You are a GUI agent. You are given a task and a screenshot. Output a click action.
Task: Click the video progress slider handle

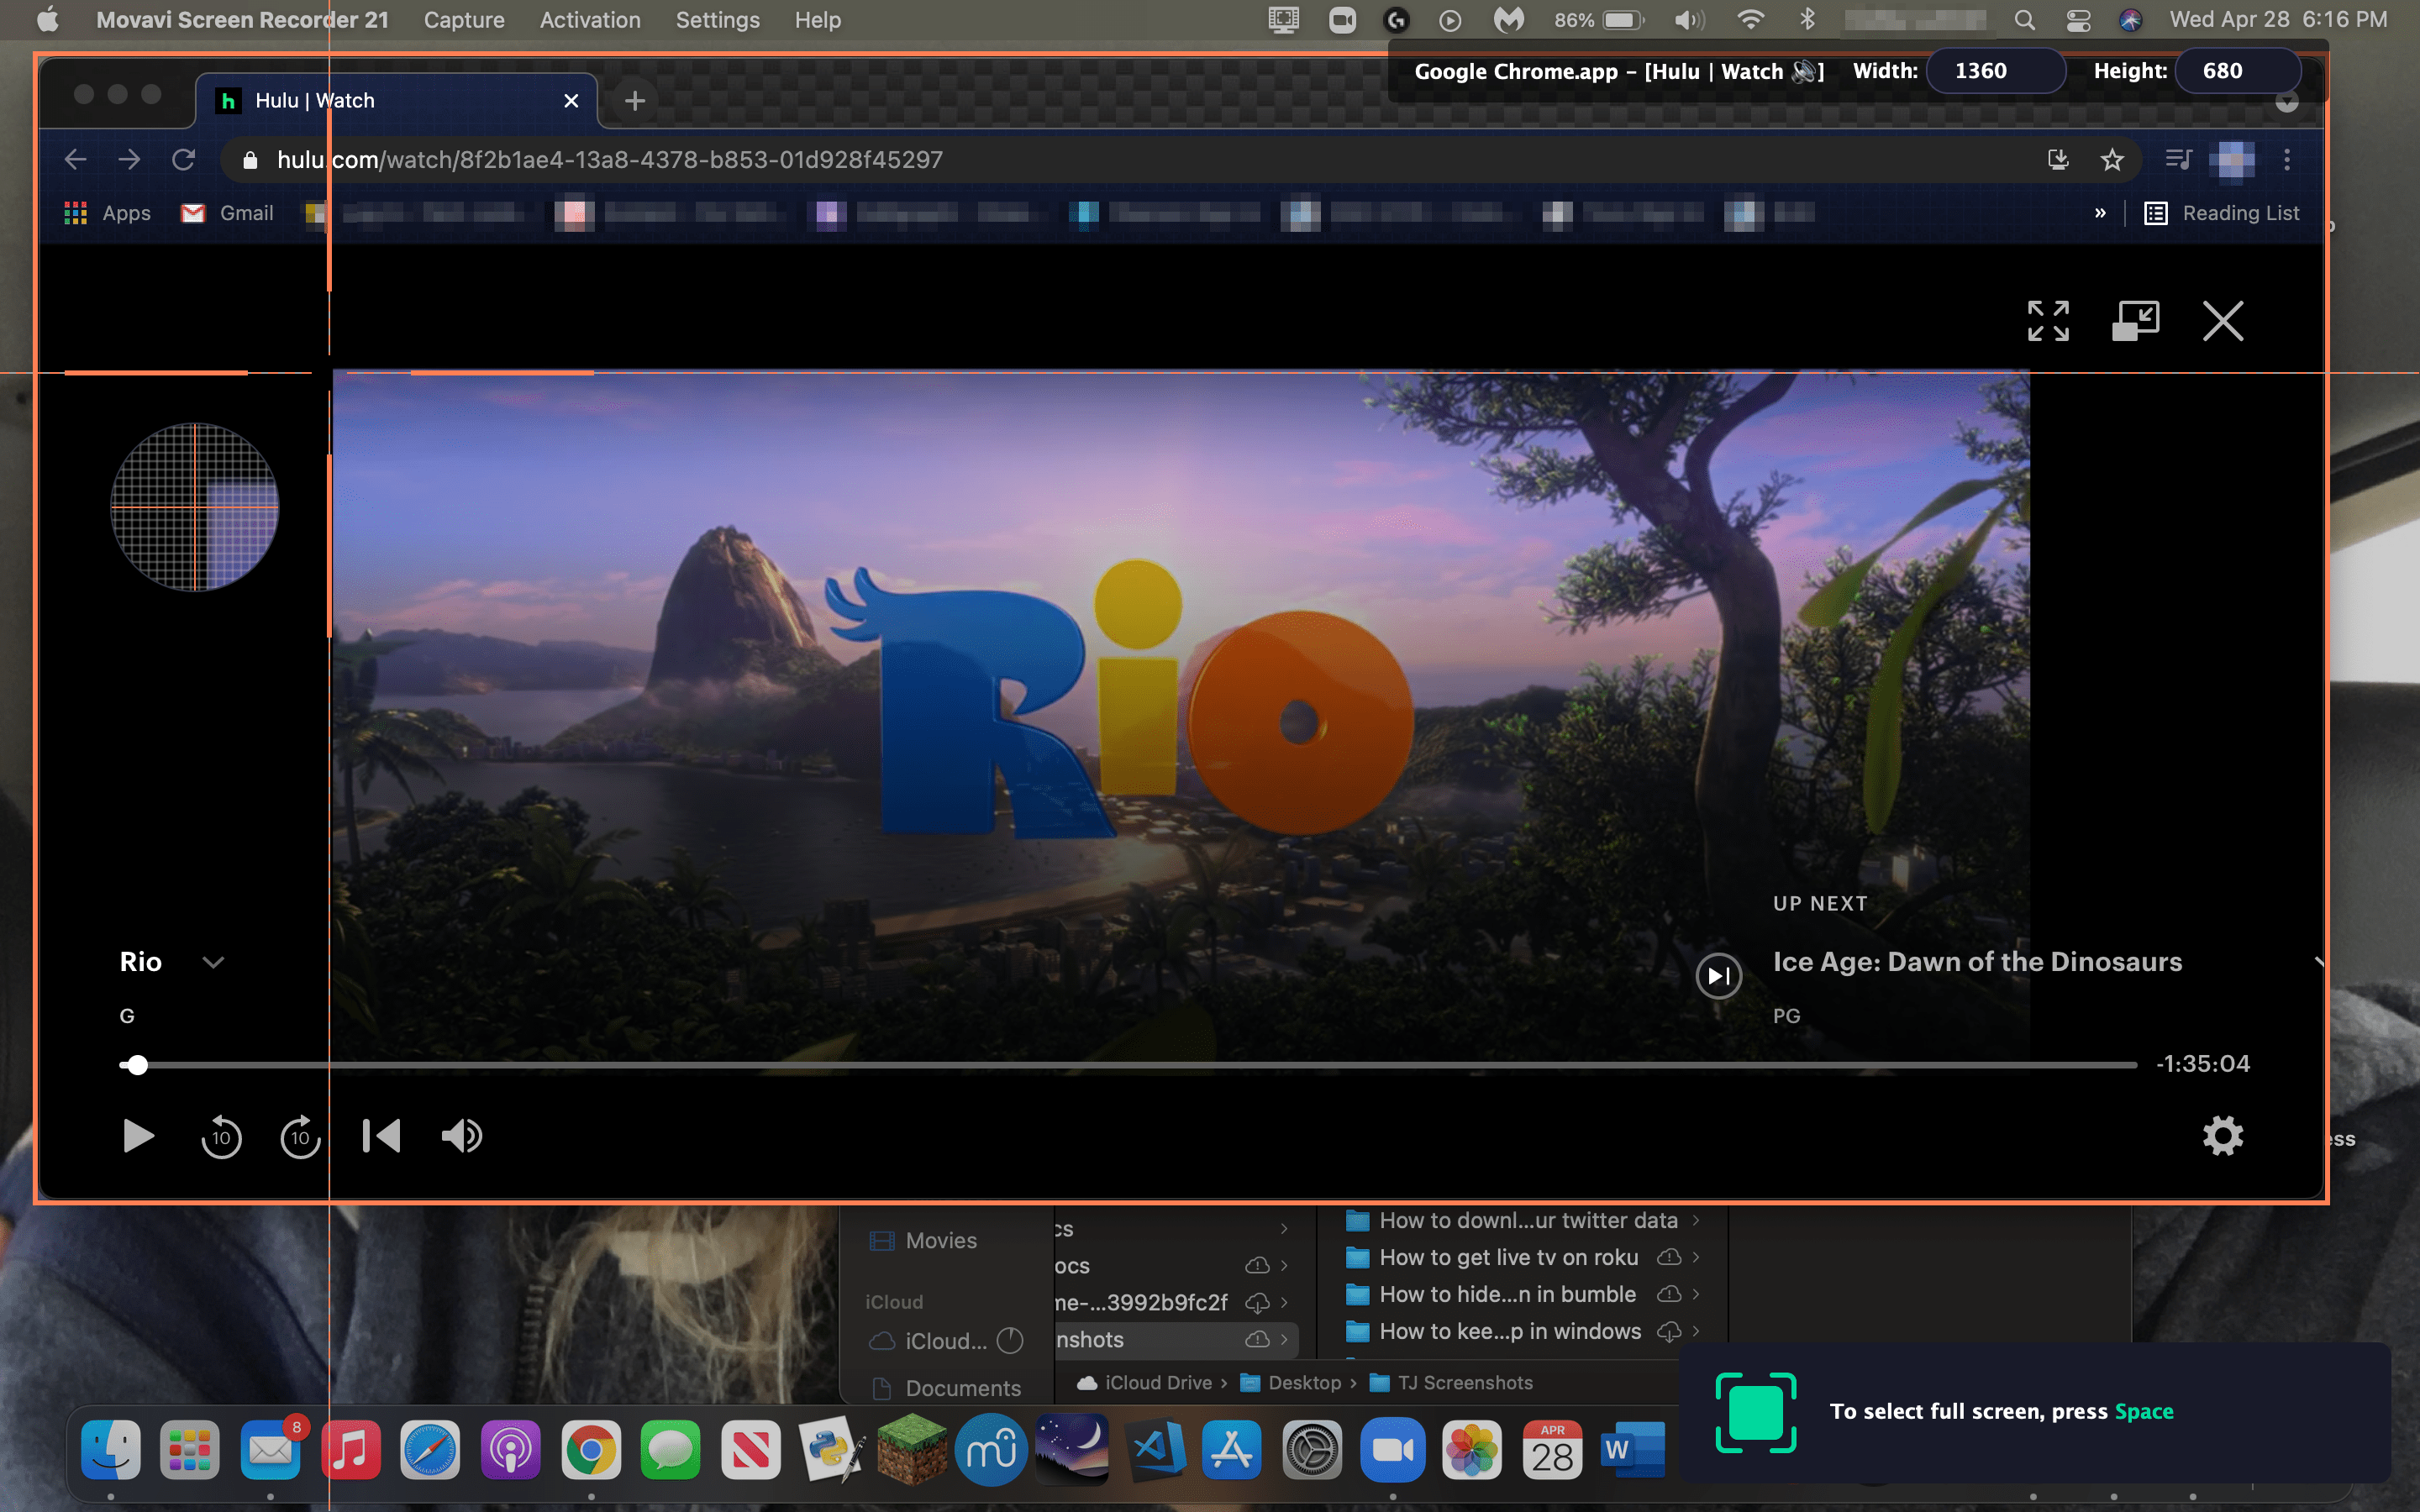tap(138, 1065)
